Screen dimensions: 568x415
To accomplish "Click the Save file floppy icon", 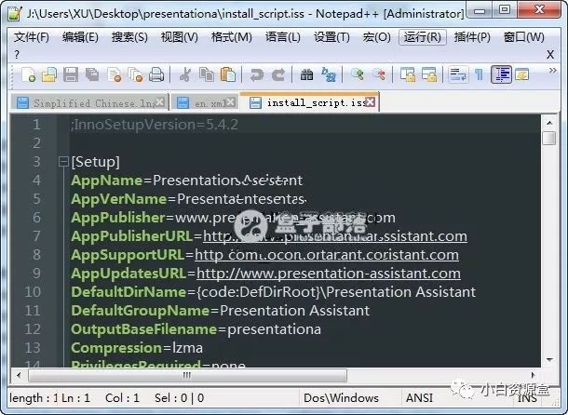I will (71, 74).
